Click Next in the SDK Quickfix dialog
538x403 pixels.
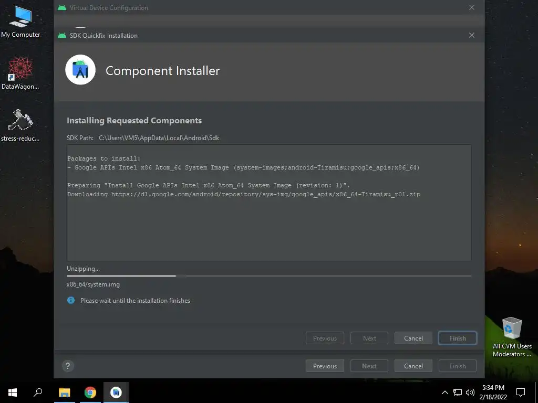369,338
